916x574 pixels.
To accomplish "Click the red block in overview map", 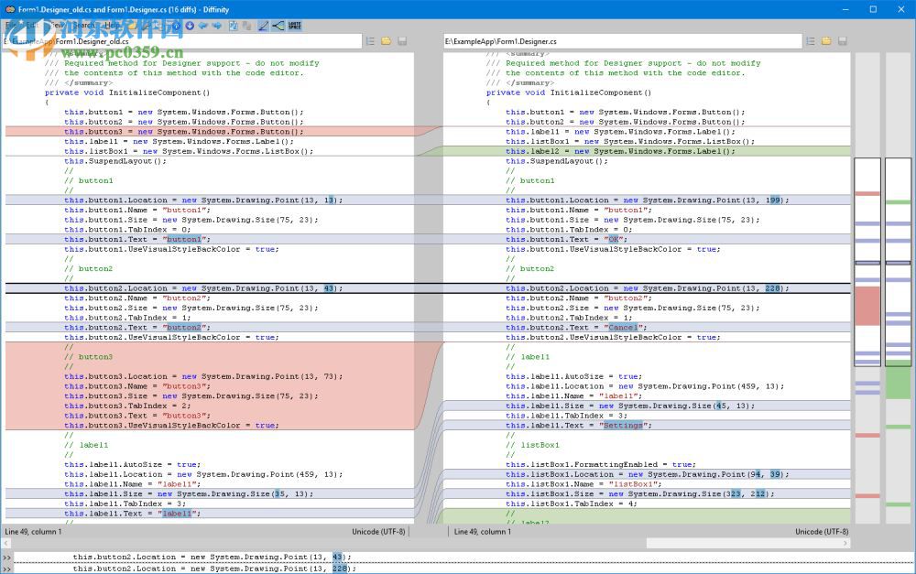I will tap(867, 306).
